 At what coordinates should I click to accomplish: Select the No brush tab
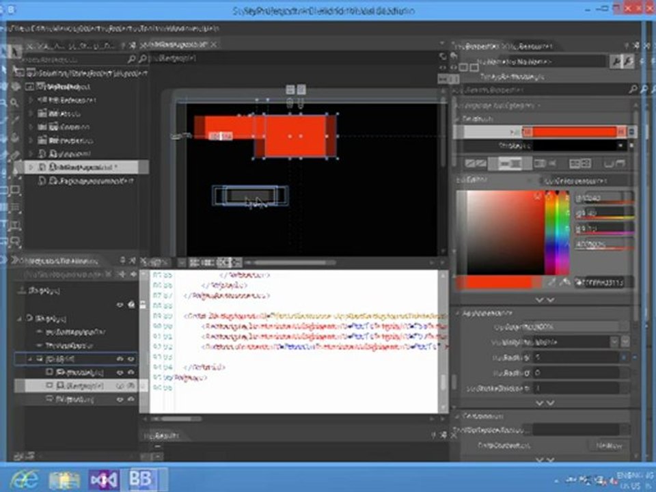[x=476, y=163]
